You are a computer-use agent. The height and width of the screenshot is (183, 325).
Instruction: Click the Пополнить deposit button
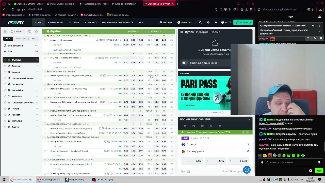point(243,22)
